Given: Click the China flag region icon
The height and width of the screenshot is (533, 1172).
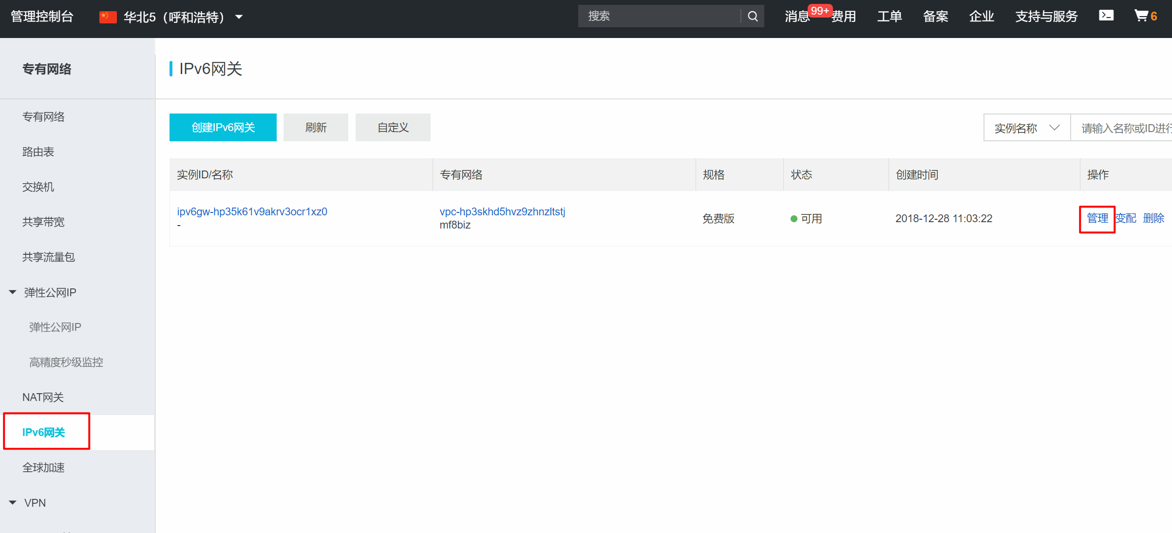Looking at the screenshot, I should [108, 18].
